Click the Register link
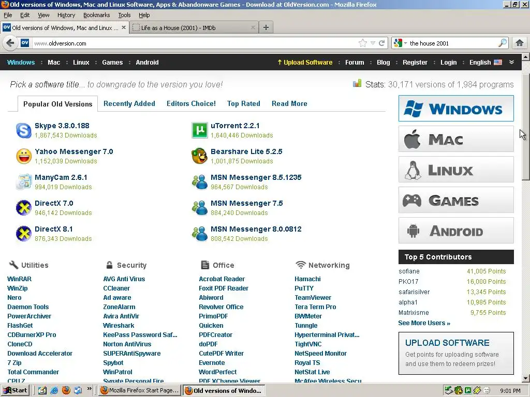The image size is (530, 397). coord(415,62)
